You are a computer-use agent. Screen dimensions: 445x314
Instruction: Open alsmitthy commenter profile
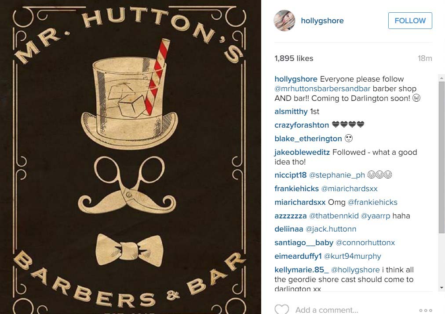pyautogui.click(x=291, y=111)
